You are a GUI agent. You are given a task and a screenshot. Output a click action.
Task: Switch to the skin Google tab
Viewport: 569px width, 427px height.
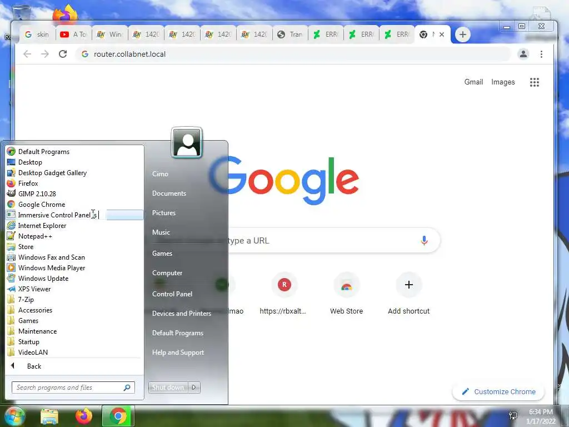click(37, 34)
